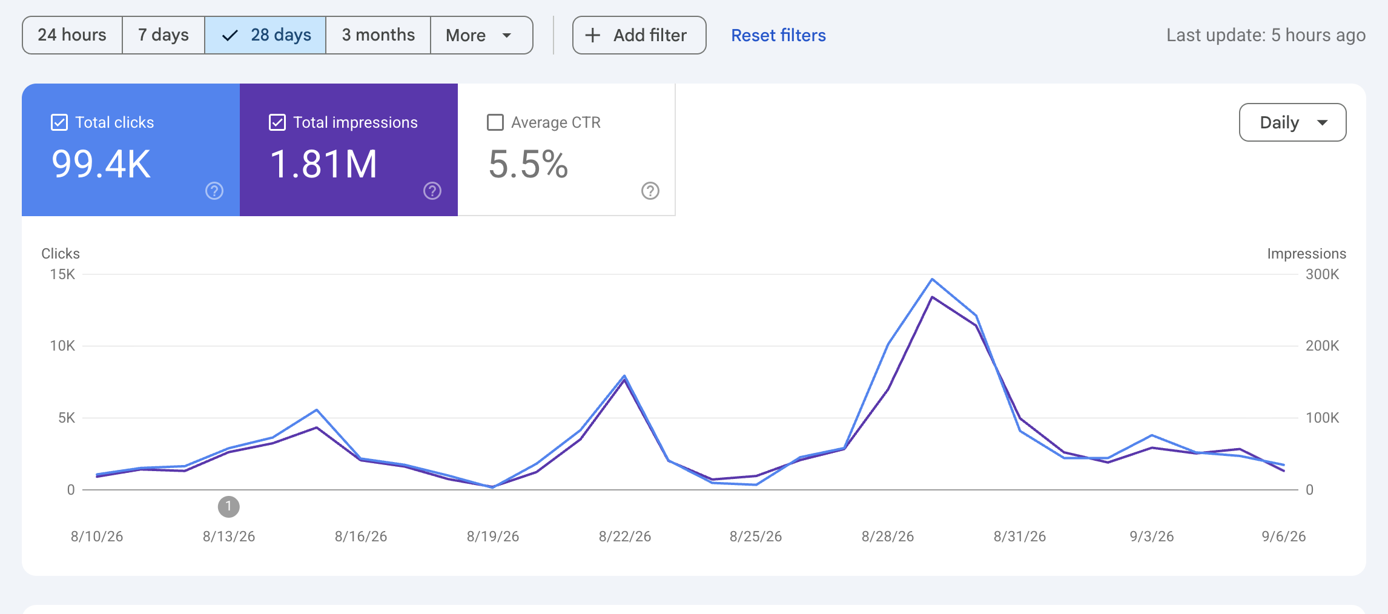Click the 8/16/26 date axis label
The height and width of the screenshot is (614, 1388).
[x=361, y=536]
